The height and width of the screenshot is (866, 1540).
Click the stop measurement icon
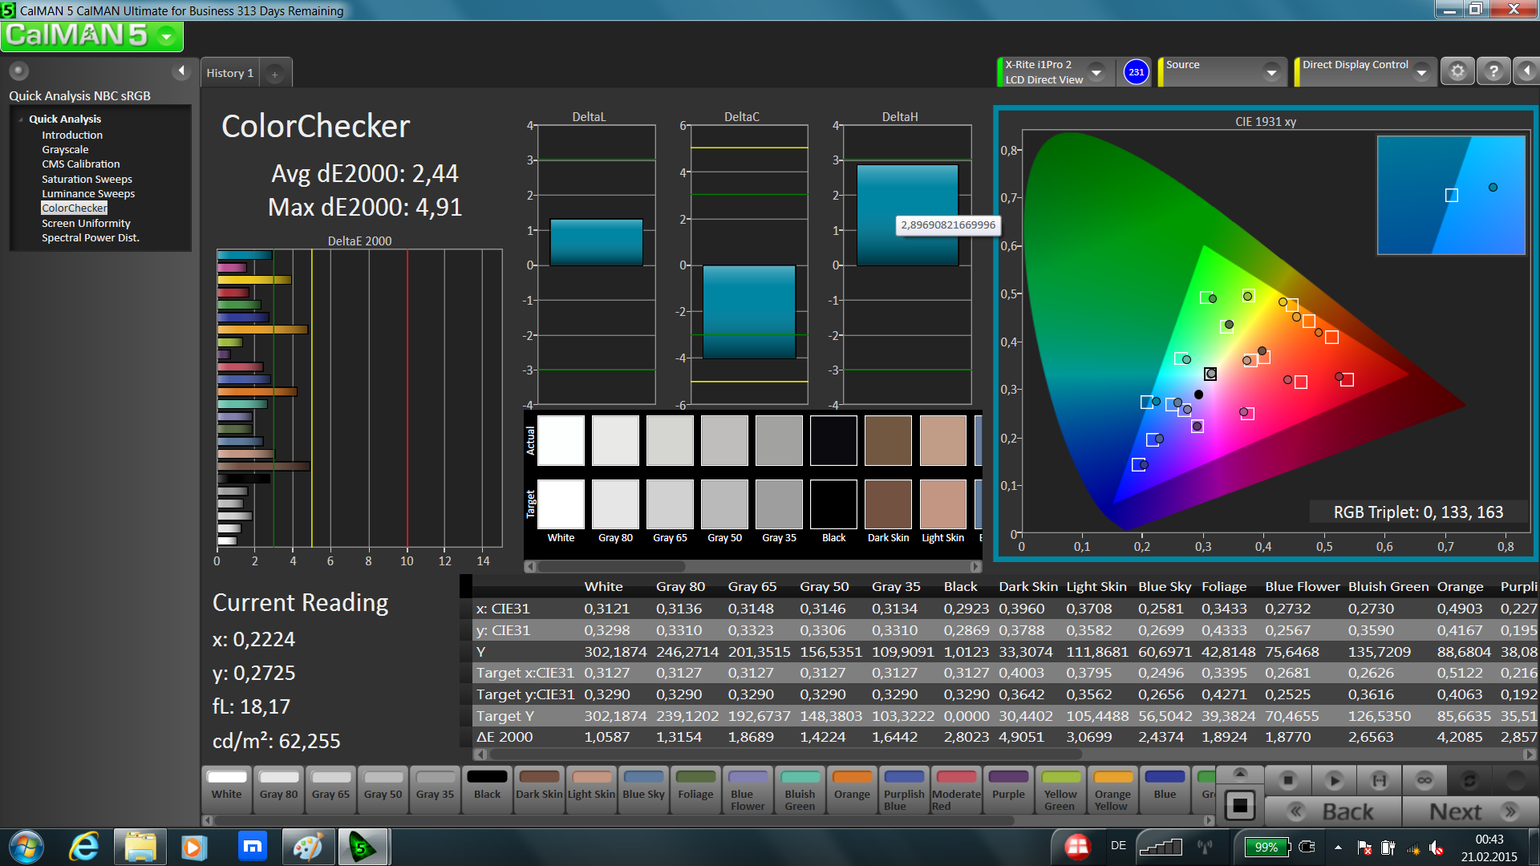pyautogui.click(x=1288, y=780)
